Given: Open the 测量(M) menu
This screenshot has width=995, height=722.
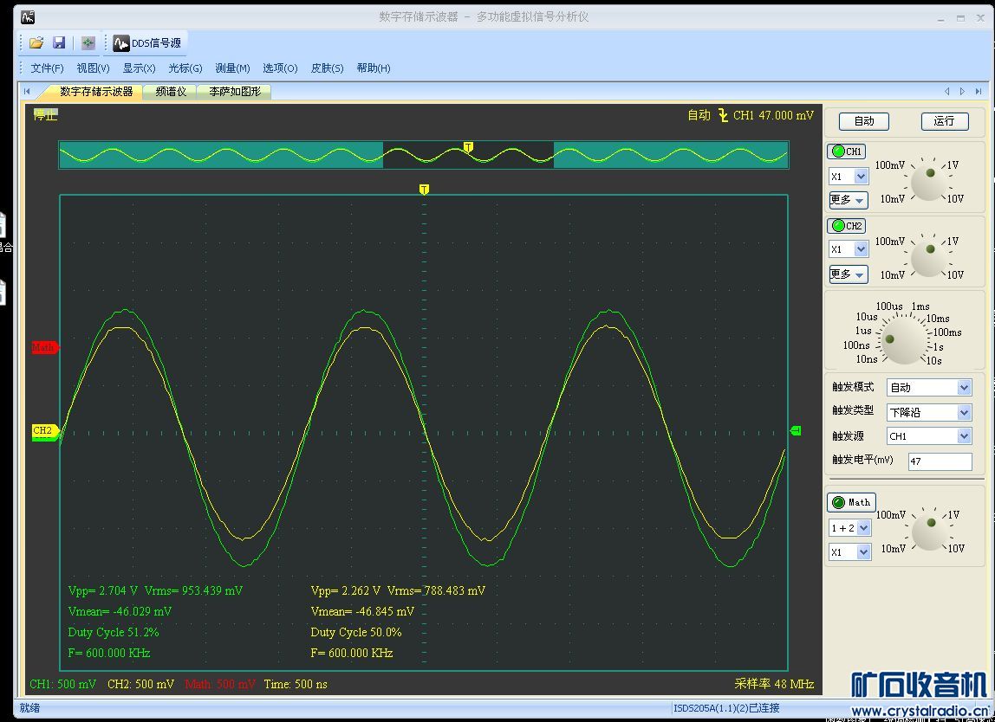Looking at the screenshot, I should coord(232,68).
